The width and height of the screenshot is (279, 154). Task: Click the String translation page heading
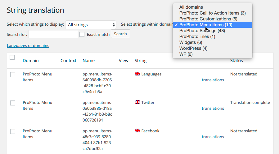click(35, 10)
